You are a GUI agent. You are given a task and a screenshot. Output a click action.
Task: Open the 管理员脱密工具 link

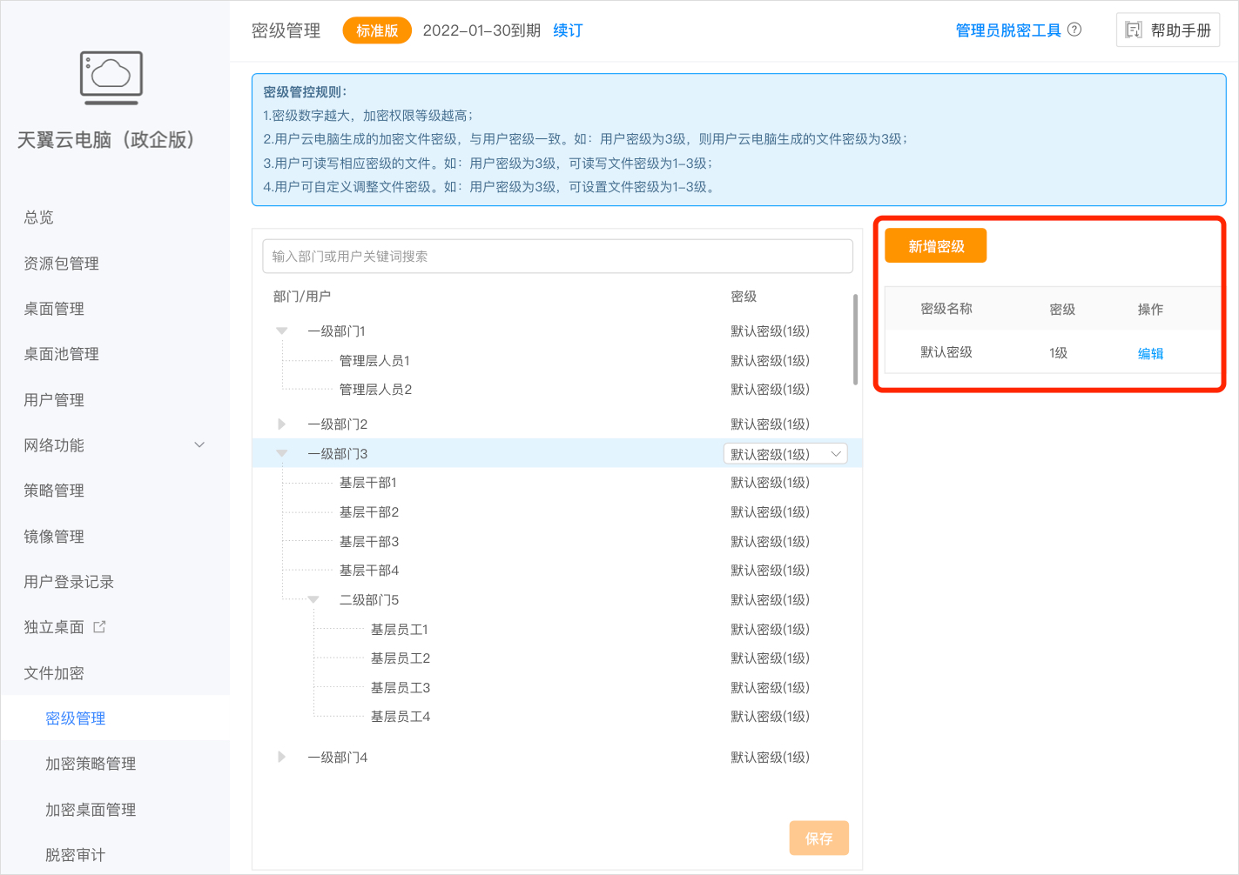1008,30
